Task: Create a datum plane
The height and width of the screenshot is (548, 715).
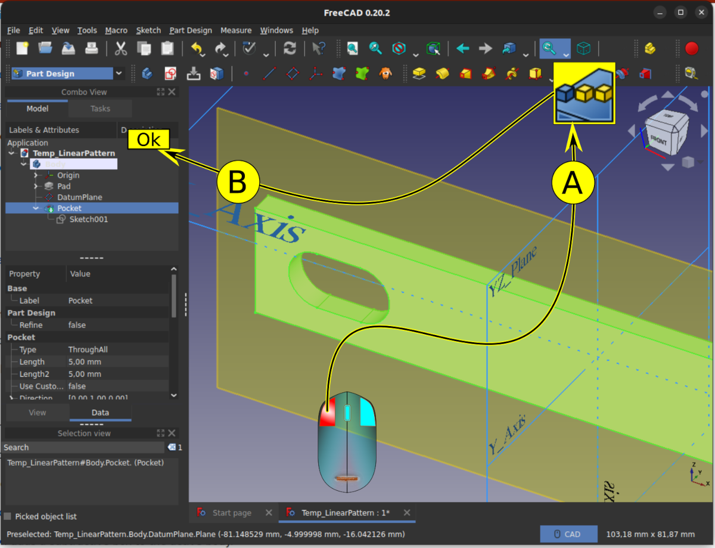Action: click(x=293, y=73)
